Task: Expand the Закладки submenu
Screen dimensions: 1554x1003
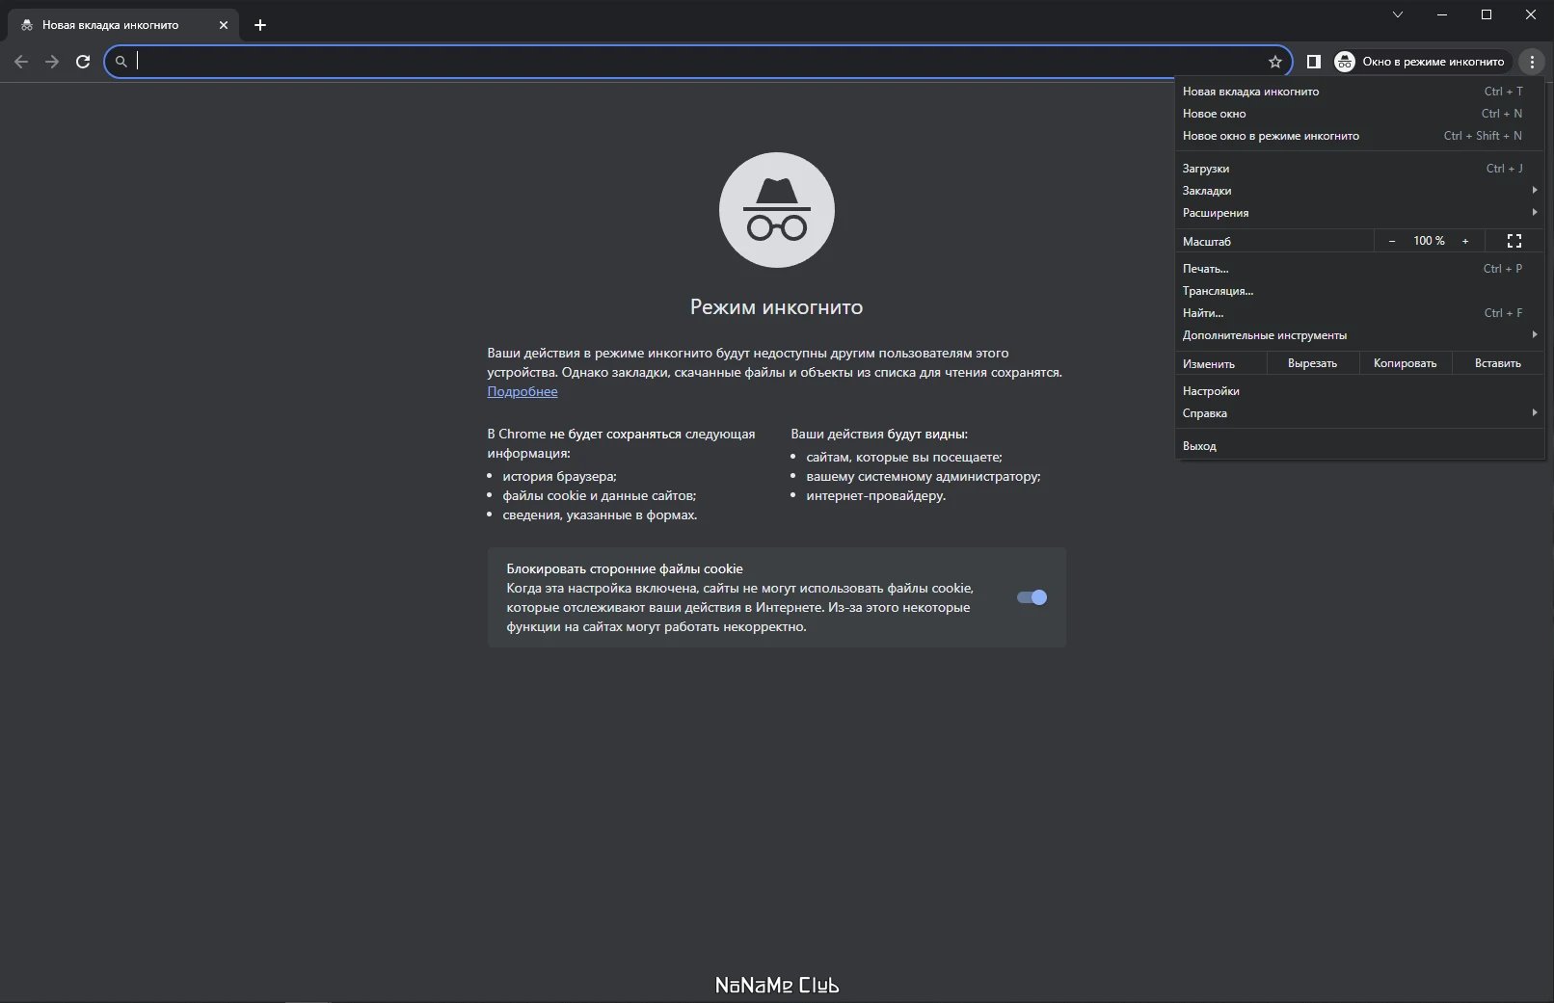Action: point(1360,191)
